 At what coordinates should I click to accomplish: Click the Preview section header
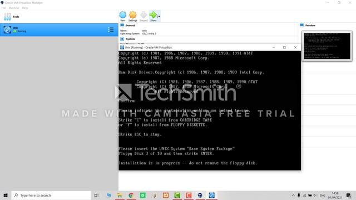[x=310, y=26]
